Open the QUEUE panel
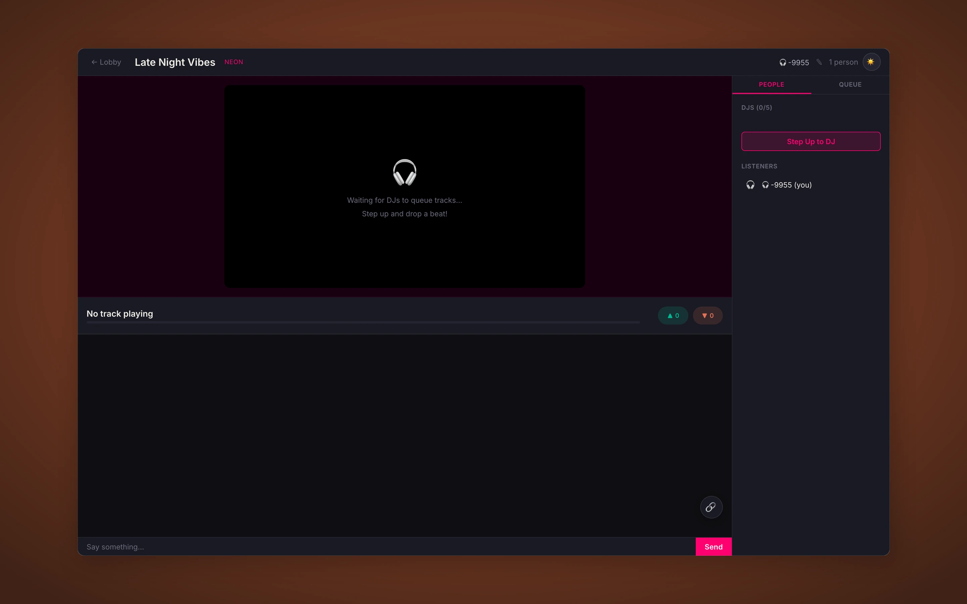Image resolution: width=967 pixels, height=604 pixels. pos(850,84)
